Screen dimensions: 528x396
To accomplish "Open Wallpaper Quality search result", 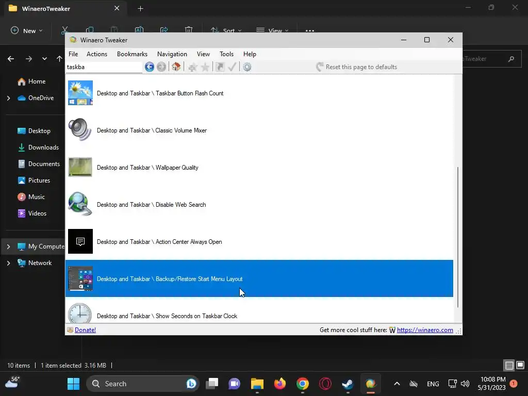I will pyautogui.click(x=259, y=168).
